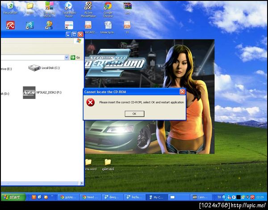Click the round orange quick launch icon

point(46,197)
